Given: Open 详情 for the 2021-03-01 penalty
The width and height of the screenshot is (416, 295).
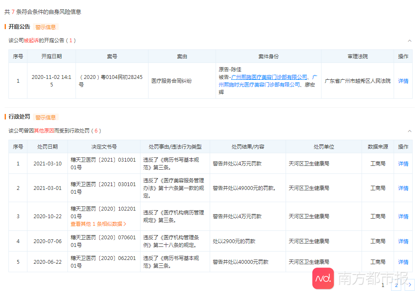Looking at the screenshot, I should (x=403, y=188).
